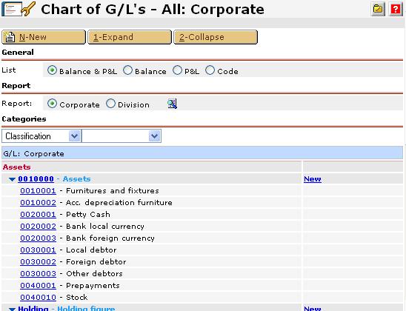Click the 1-Expand button
Screen dimensions: 406x311
(x=130, y=37)
